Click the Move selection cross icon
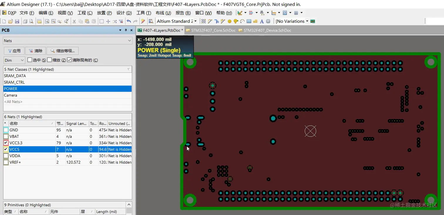Viewport: 444px width, 215px height. point(108,21)
